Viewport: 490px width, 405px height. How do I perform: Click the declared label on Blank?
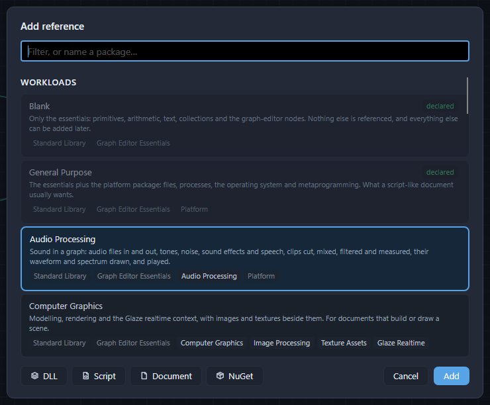tap(440, 106)
